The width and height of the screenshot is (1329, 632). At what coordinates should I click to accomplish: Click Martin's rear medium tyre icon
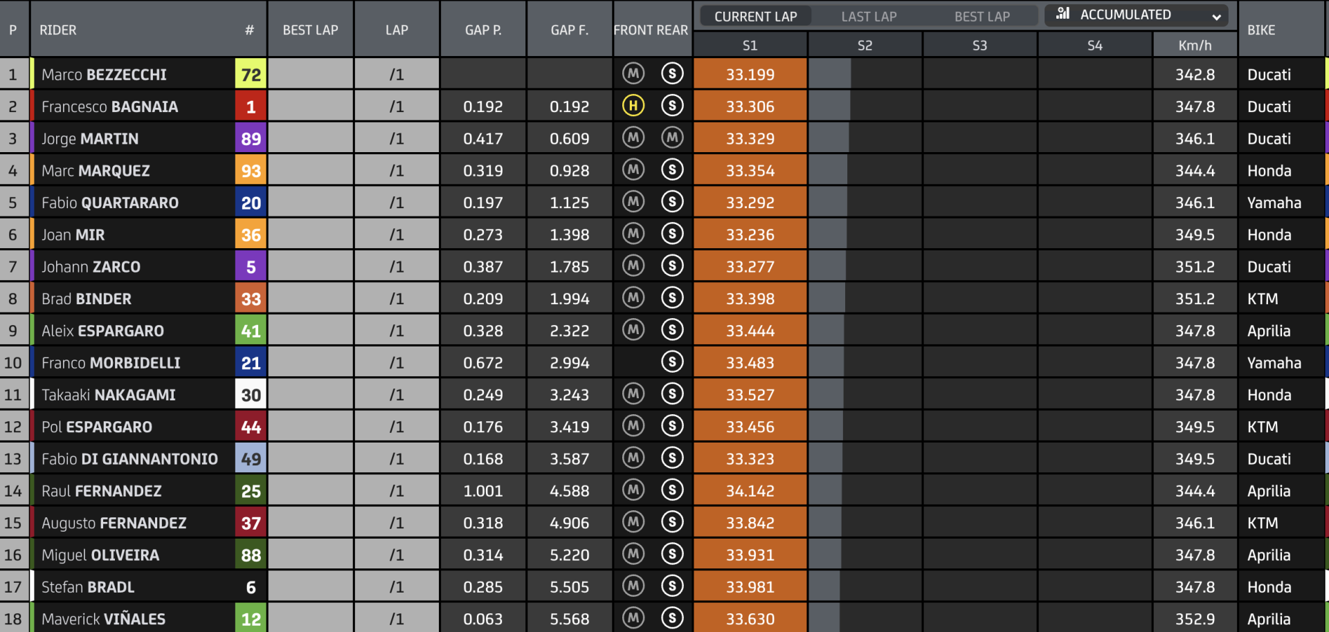672,138
